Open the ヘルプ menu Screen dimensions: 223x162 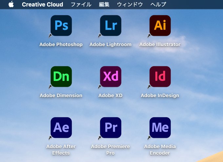158,4
